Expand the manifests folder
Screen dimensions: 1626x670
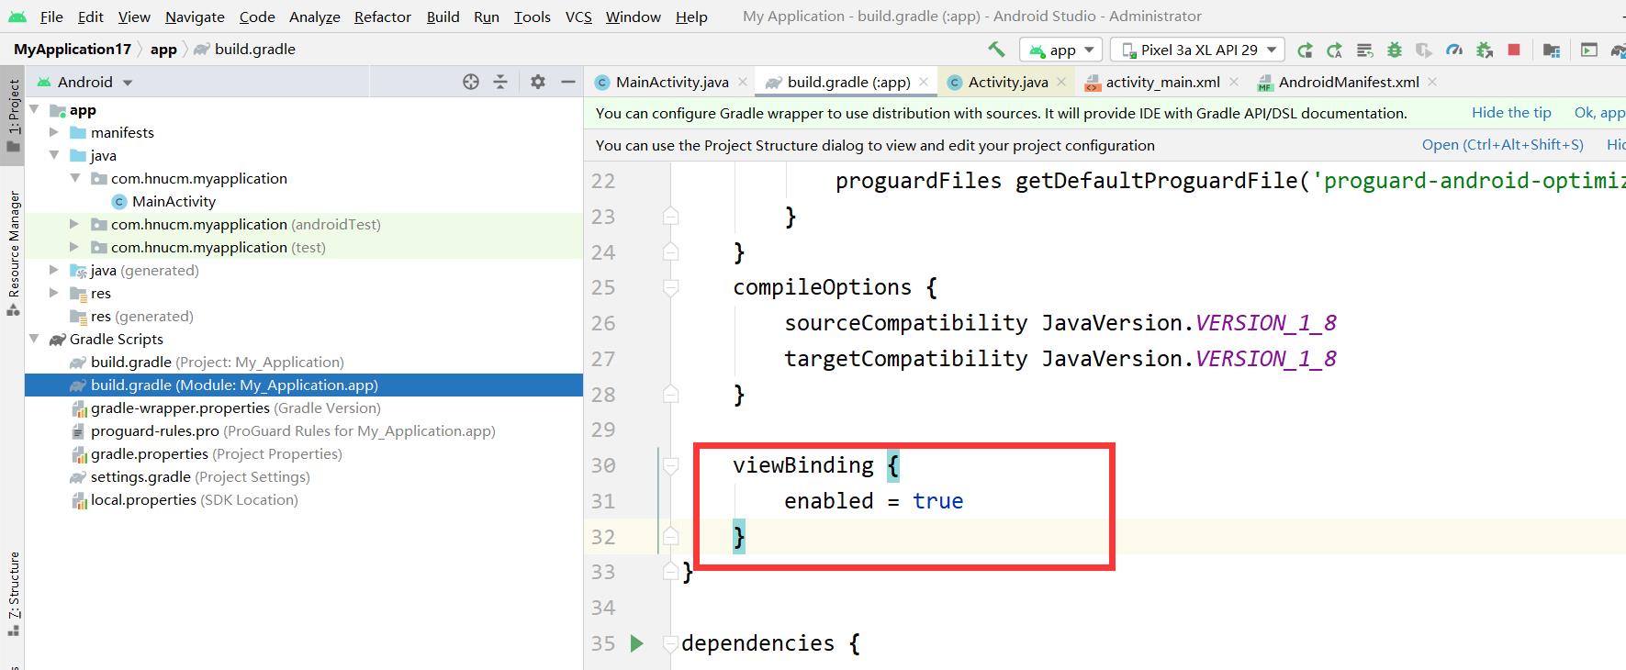click(x=54, y=132)
